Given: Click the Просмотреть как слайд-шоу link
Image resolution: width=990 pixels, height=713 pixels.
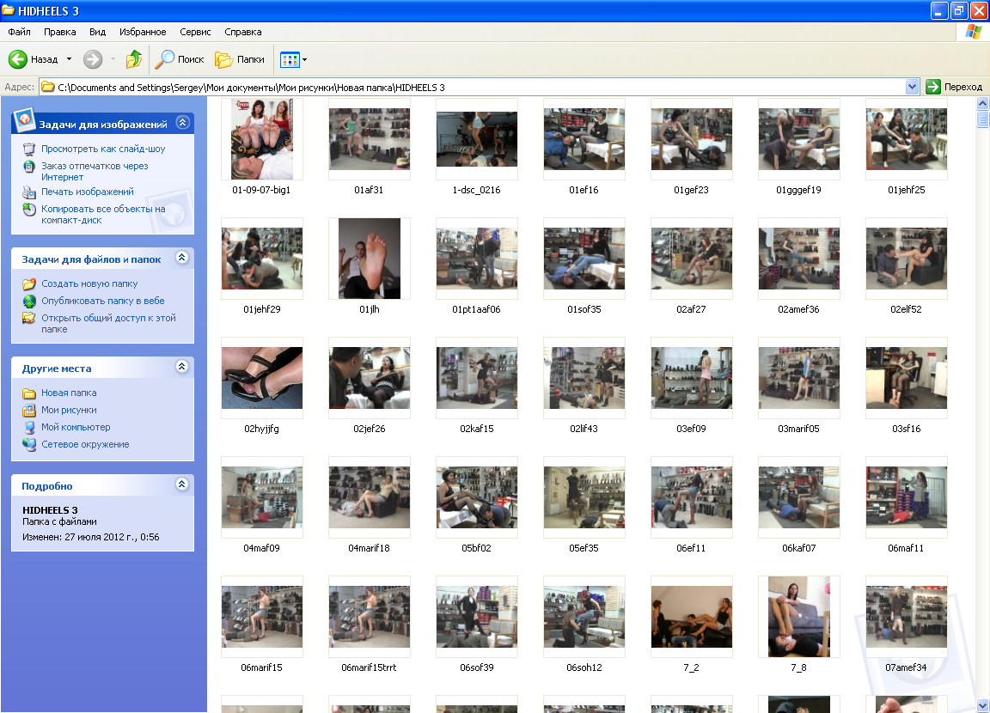Looking at the screenshot, I should click(103, 149).
